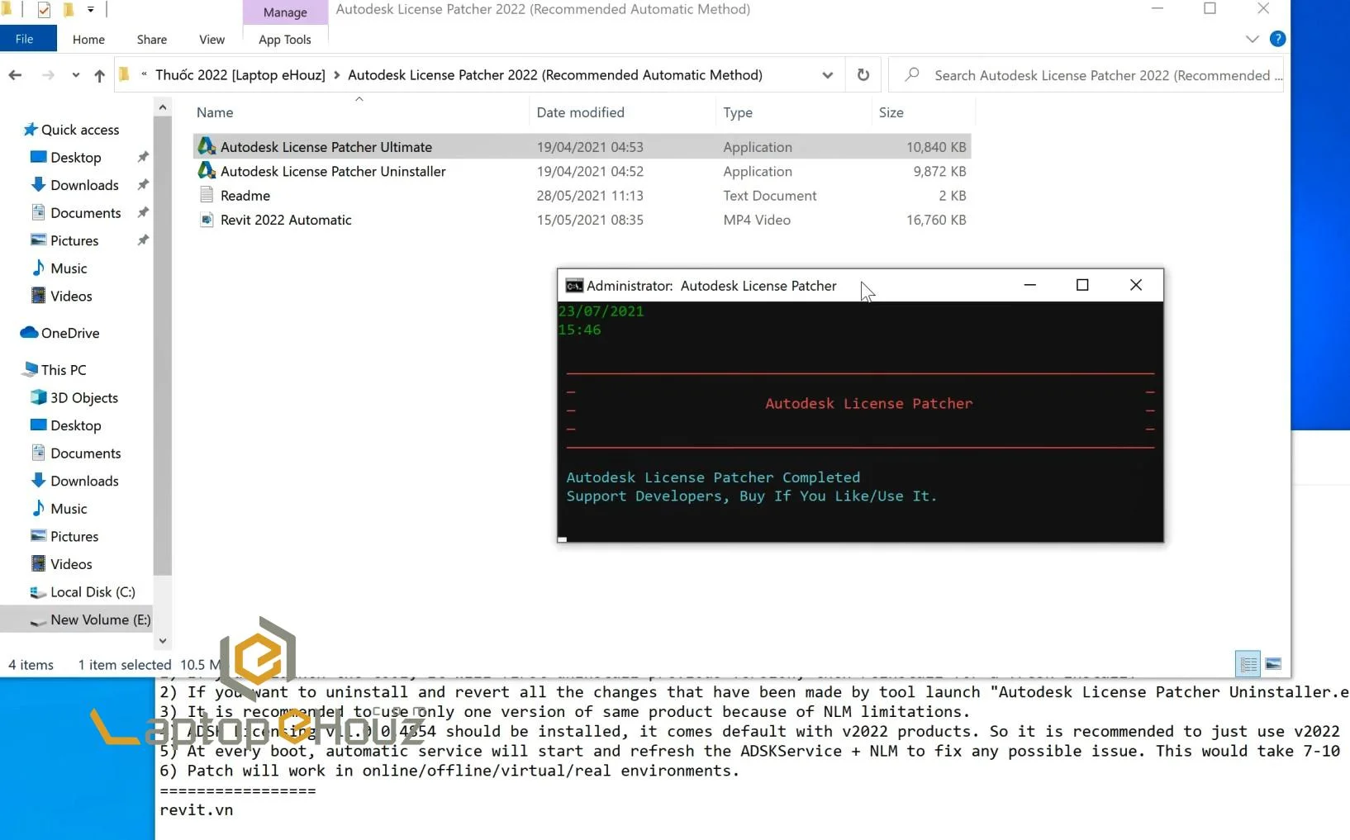
Task: Open Quick Access Toolbar customize dropdown
Action: [x=91, y=10]
